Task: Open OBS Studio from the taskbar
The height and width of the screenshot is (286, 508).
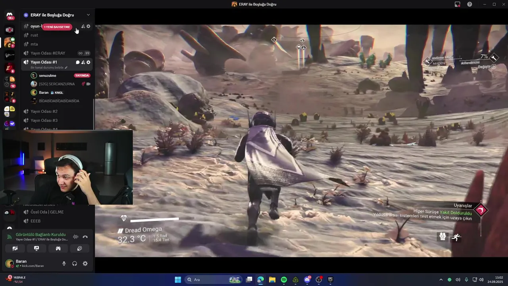Action: pos(319,280)
